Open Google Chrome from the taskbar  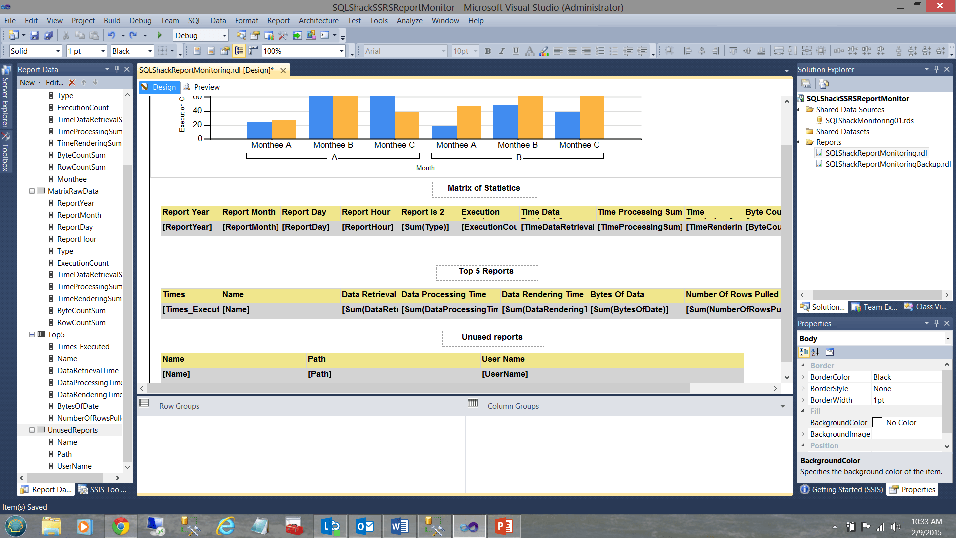tap(120, 526)
